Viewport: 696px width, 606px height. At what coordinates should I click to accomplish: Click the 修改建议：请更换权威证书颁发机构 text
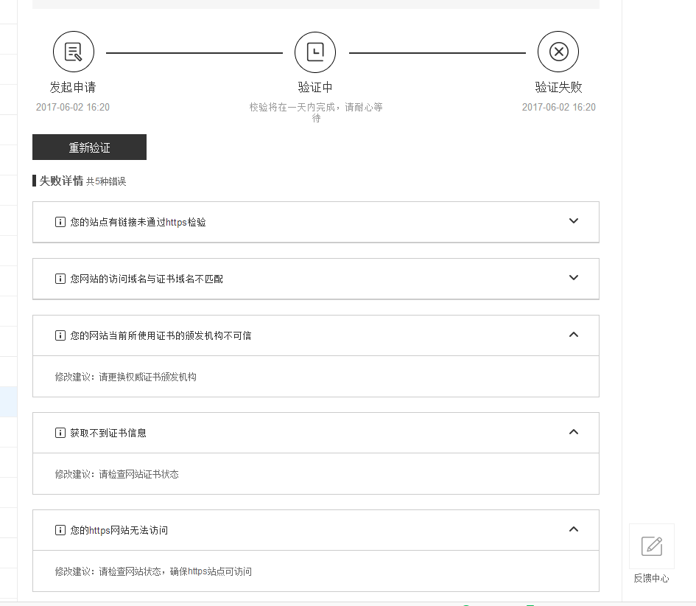point(126,377)
